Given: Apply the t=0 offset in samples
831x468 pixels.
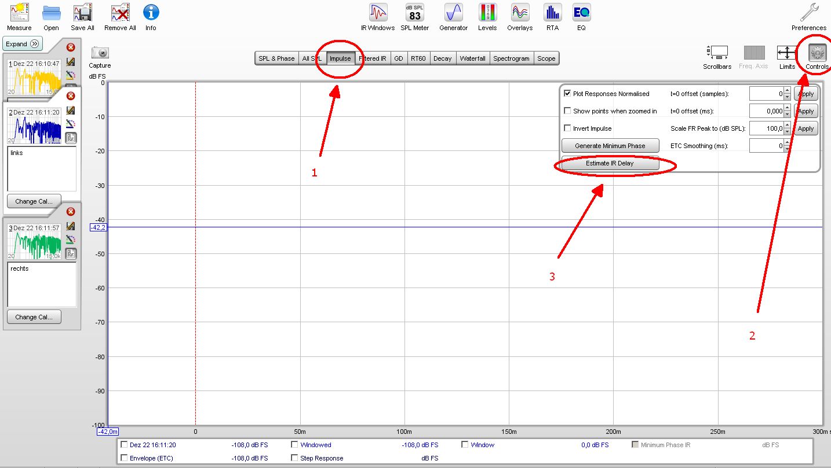Looking at the screenshot, I should tap(806, 94).
